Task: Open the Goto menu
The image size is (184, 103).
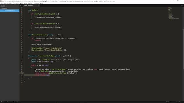Action: point(21,3)
